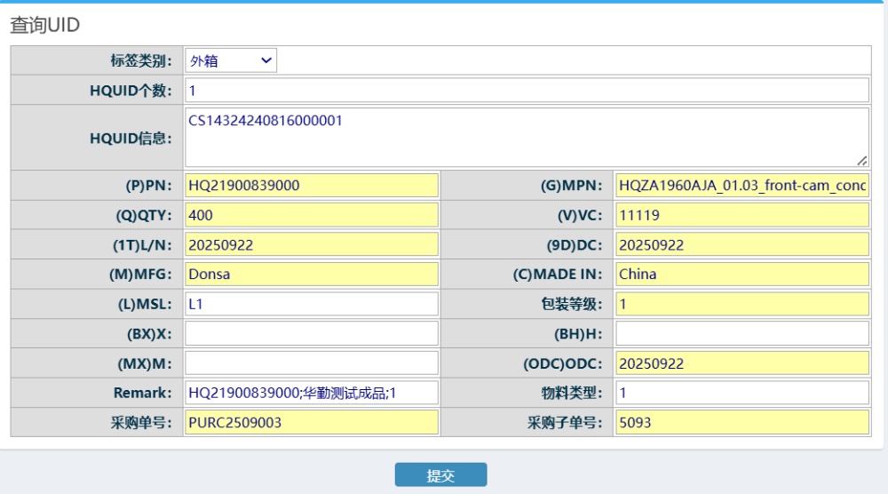Focus the (9D)DC date code field

click(741, 244)
